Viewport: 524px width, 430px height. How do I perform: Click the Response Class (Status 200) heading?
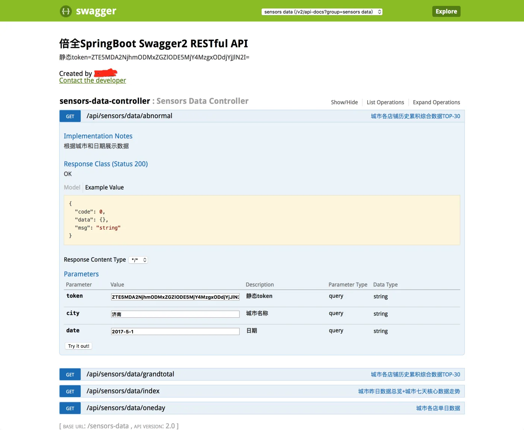click(106, 164)
